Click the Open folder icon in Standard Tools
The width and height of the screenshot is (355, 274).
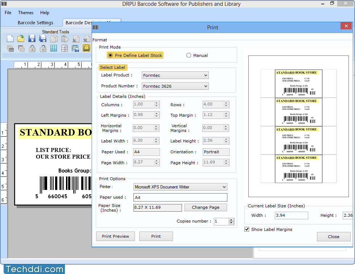(x=21, y=38)
